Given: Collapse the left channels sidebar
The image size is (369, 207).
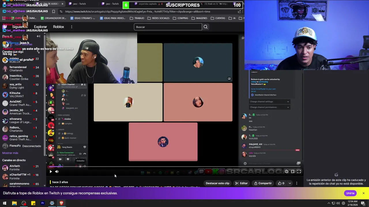Looking at the screenshot, I should tap(38, 36).
